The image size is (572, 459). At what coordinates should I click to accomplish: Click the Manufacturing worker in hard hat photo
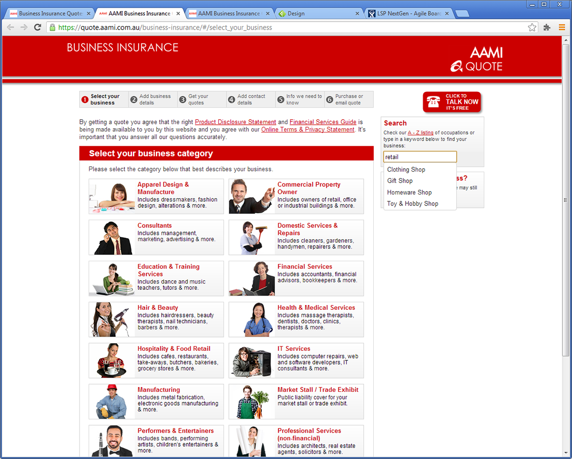click(x=112, y=401)
